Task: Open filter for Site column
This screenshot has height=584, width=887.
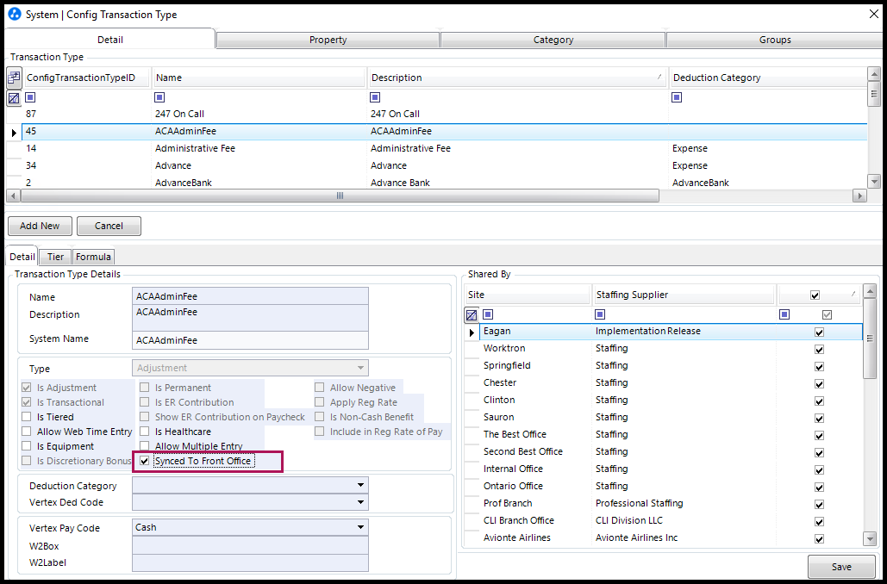Action: coord(488,314)
